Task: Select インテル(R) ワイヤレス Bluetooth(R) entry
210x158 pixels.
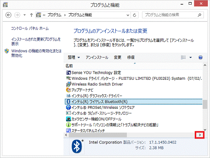Action: pyautogui.click(x=134, y=102)
